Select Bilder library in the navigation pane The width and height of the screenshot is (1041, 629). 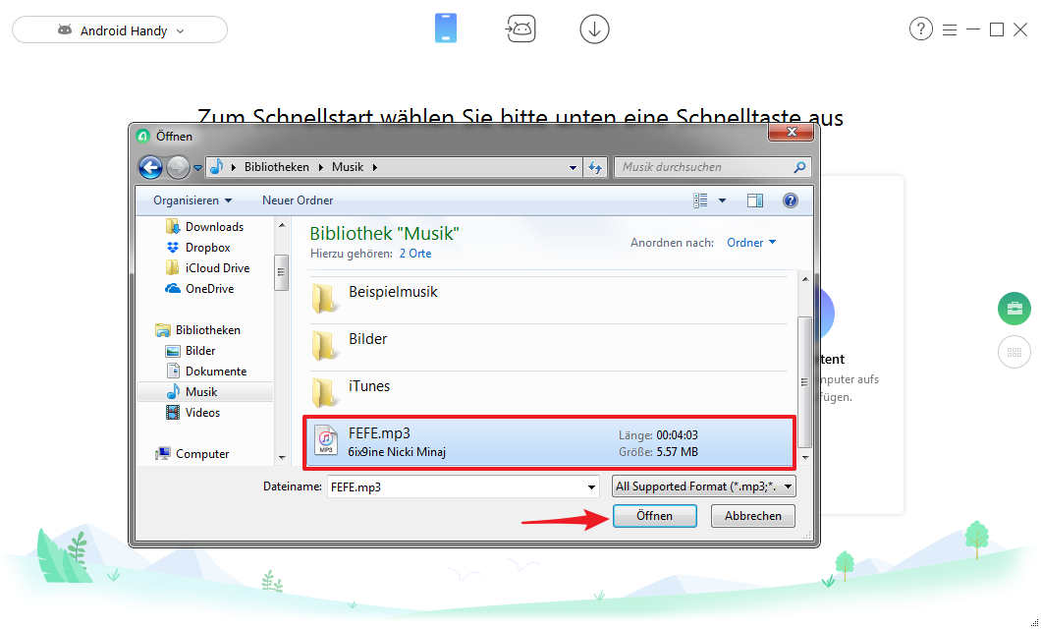[x=199, y=351]
